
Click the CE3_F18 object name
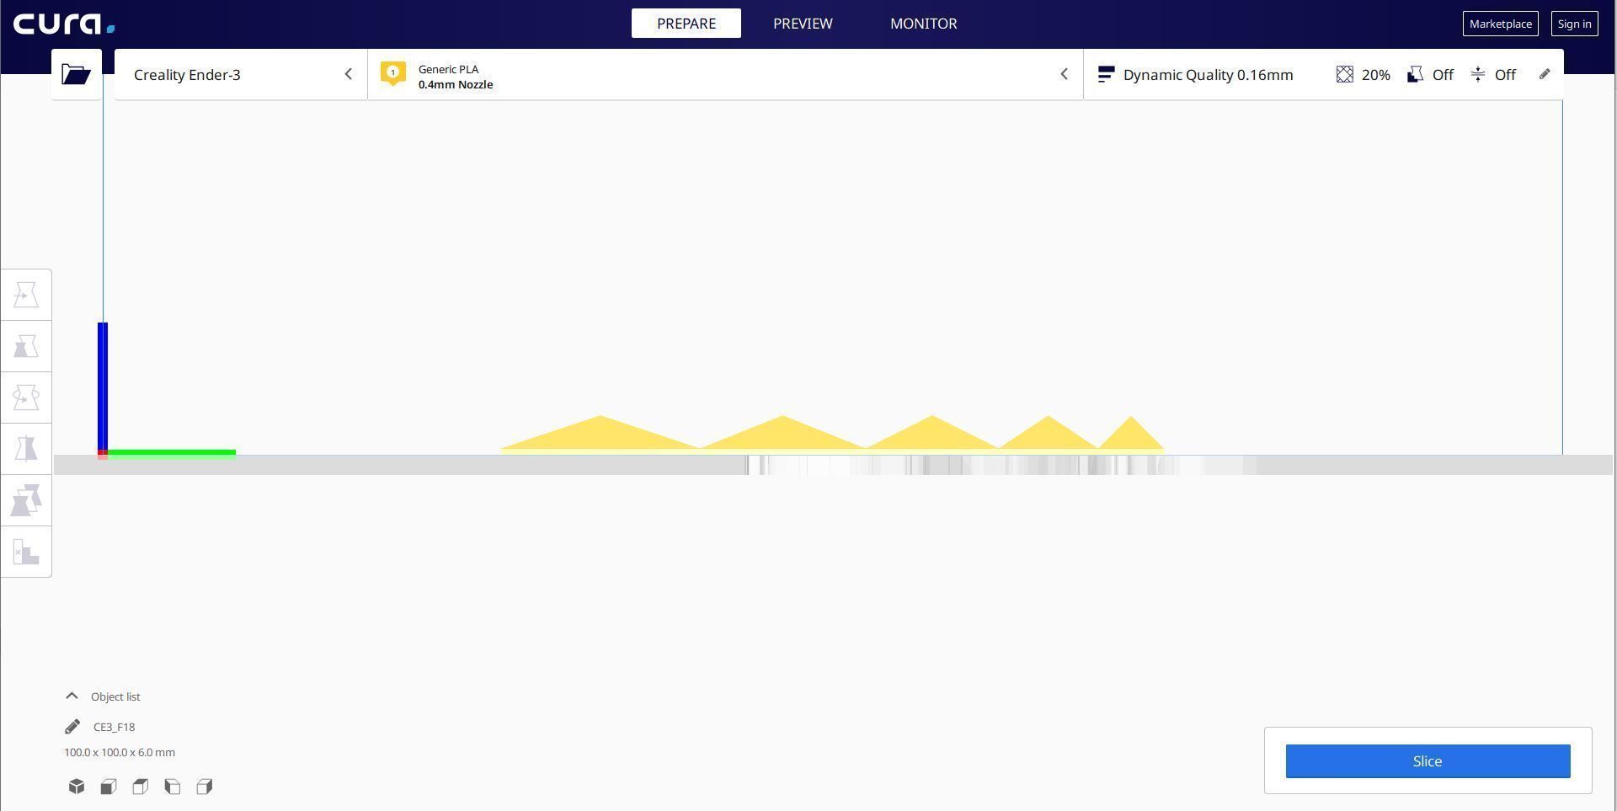coord(114,727)
